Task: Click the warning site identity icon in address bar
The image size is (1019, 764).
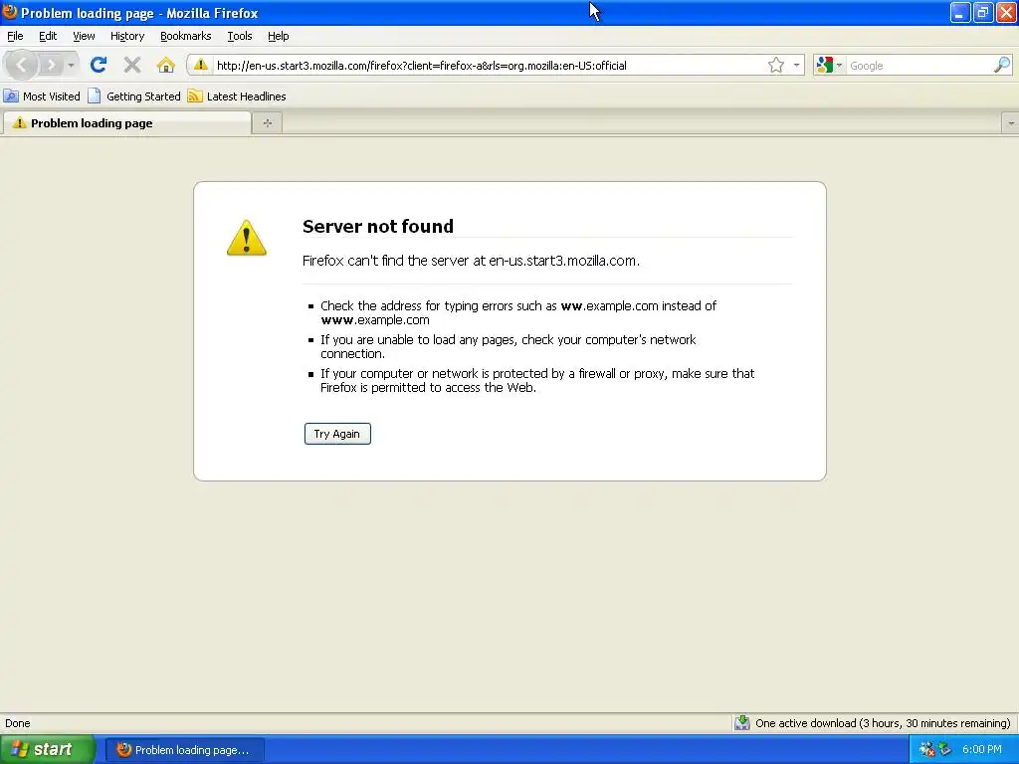Action: (201, 65)
